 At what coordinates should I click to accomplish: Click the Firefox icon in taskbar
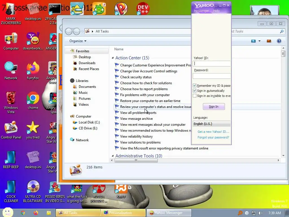point(36,213)
